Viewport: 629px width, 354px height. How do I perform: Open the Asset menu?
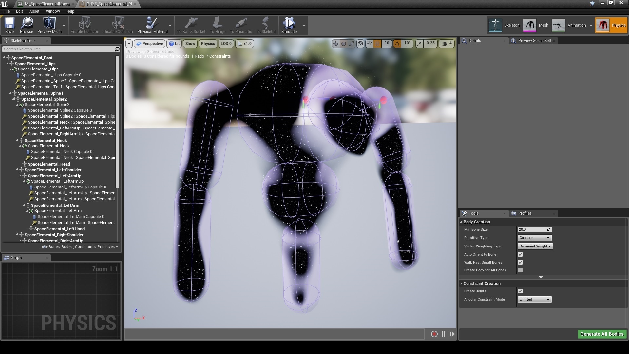[34, 11]
